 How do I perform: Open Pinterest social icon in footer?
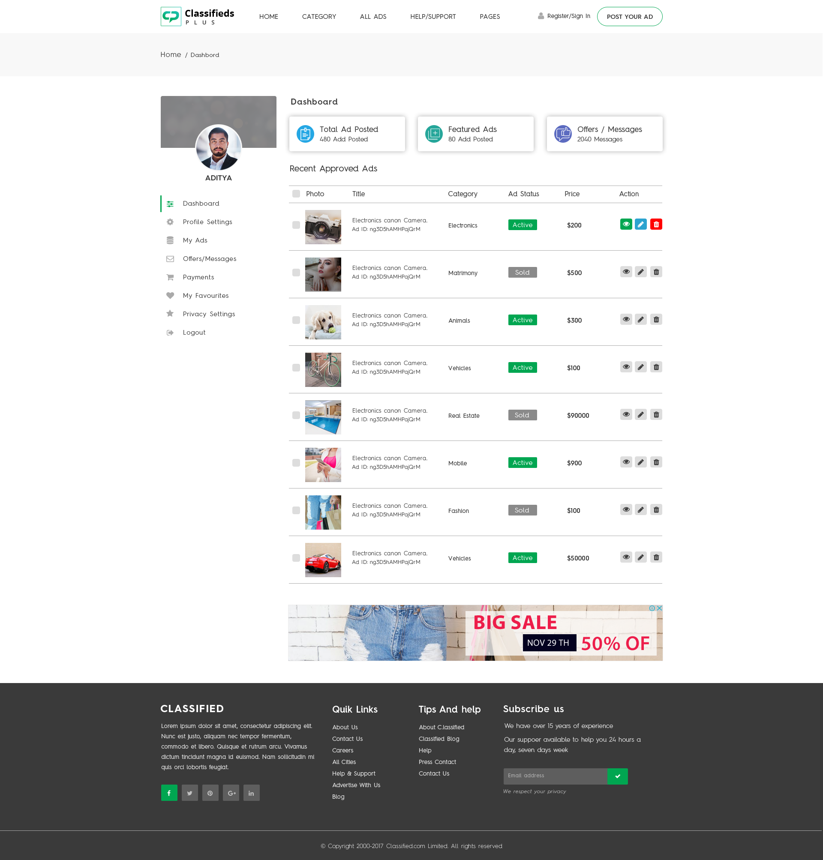click(210, 793)
